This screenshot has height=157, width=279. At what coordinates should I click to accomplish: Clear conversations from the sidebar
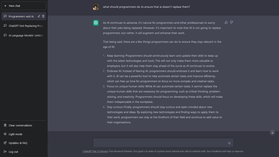pyautogui.click(x=20, y=125)
